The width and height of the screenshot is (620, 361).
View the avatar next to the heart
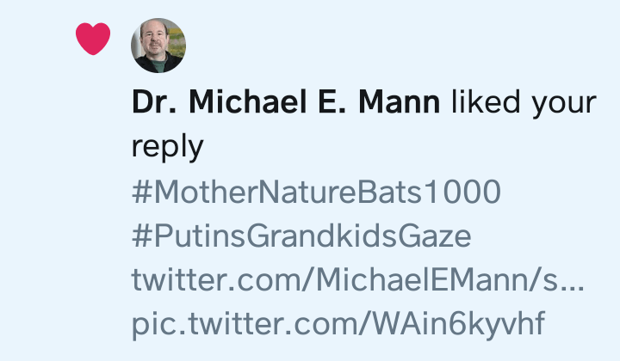click(x=158, y=46)
